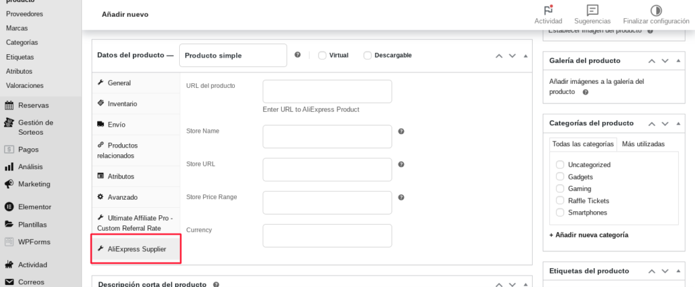Switch to the Inventario tab
695x287 pixels.
point(136,104)
